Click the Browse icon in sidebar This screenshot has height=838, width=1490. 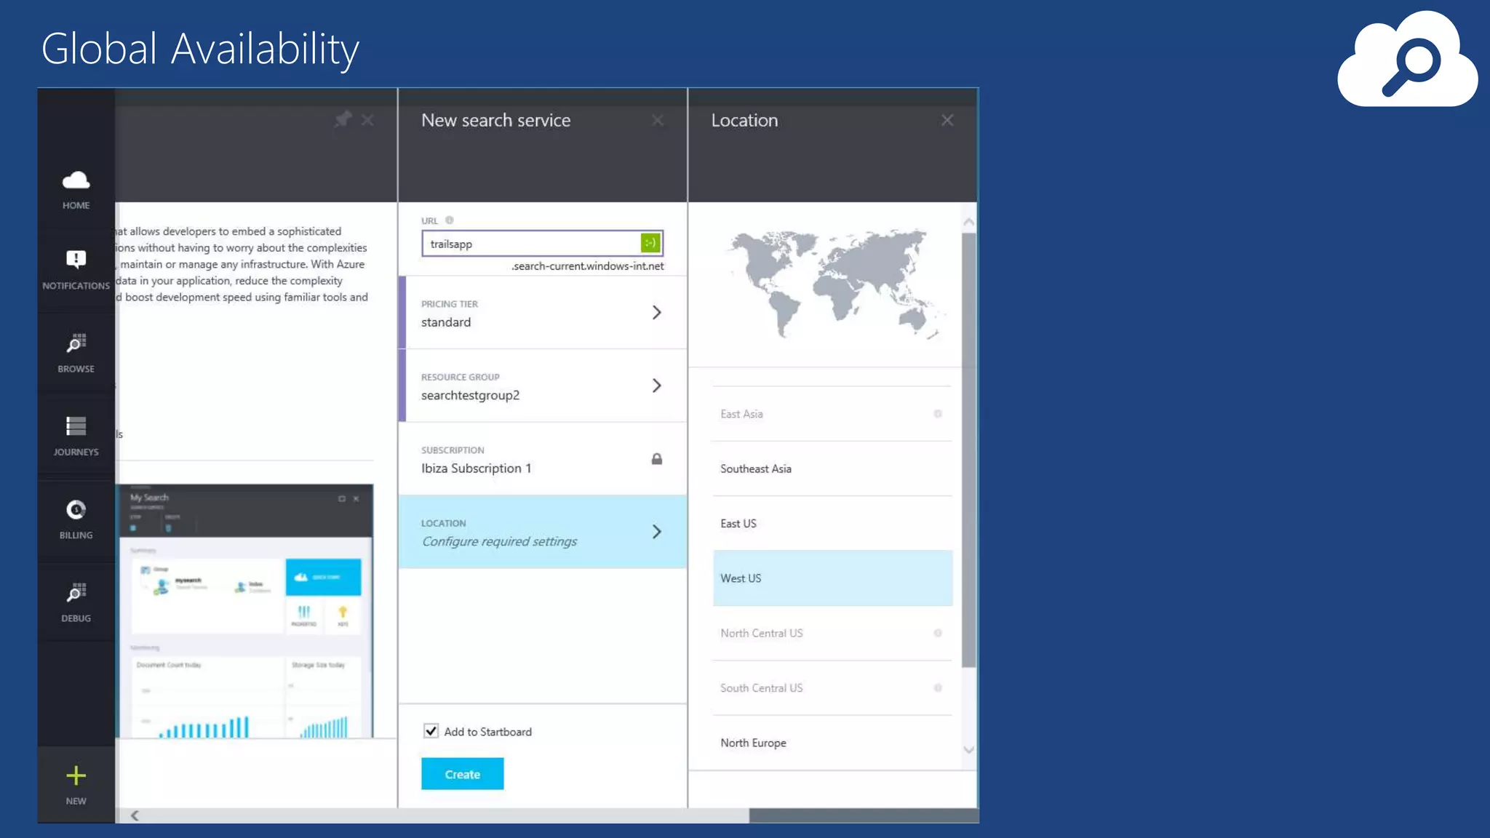(x=76, y=343)
